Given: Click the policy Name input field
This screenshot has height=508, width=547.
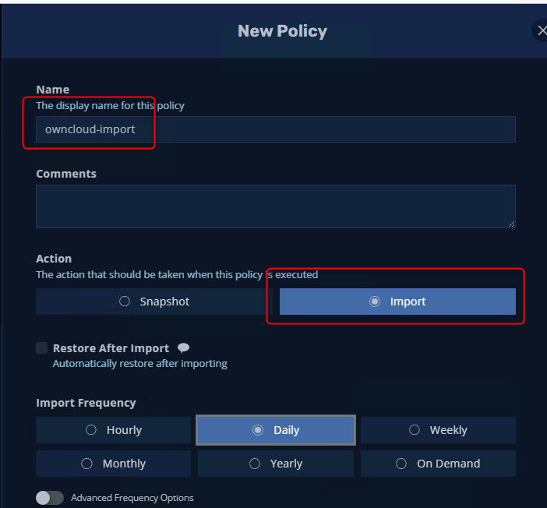Looking at the screenshot, I should 276,129.
